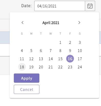Pick April 7 in calendar
This screenshot has height=106, width=101.
click(51, 51)
